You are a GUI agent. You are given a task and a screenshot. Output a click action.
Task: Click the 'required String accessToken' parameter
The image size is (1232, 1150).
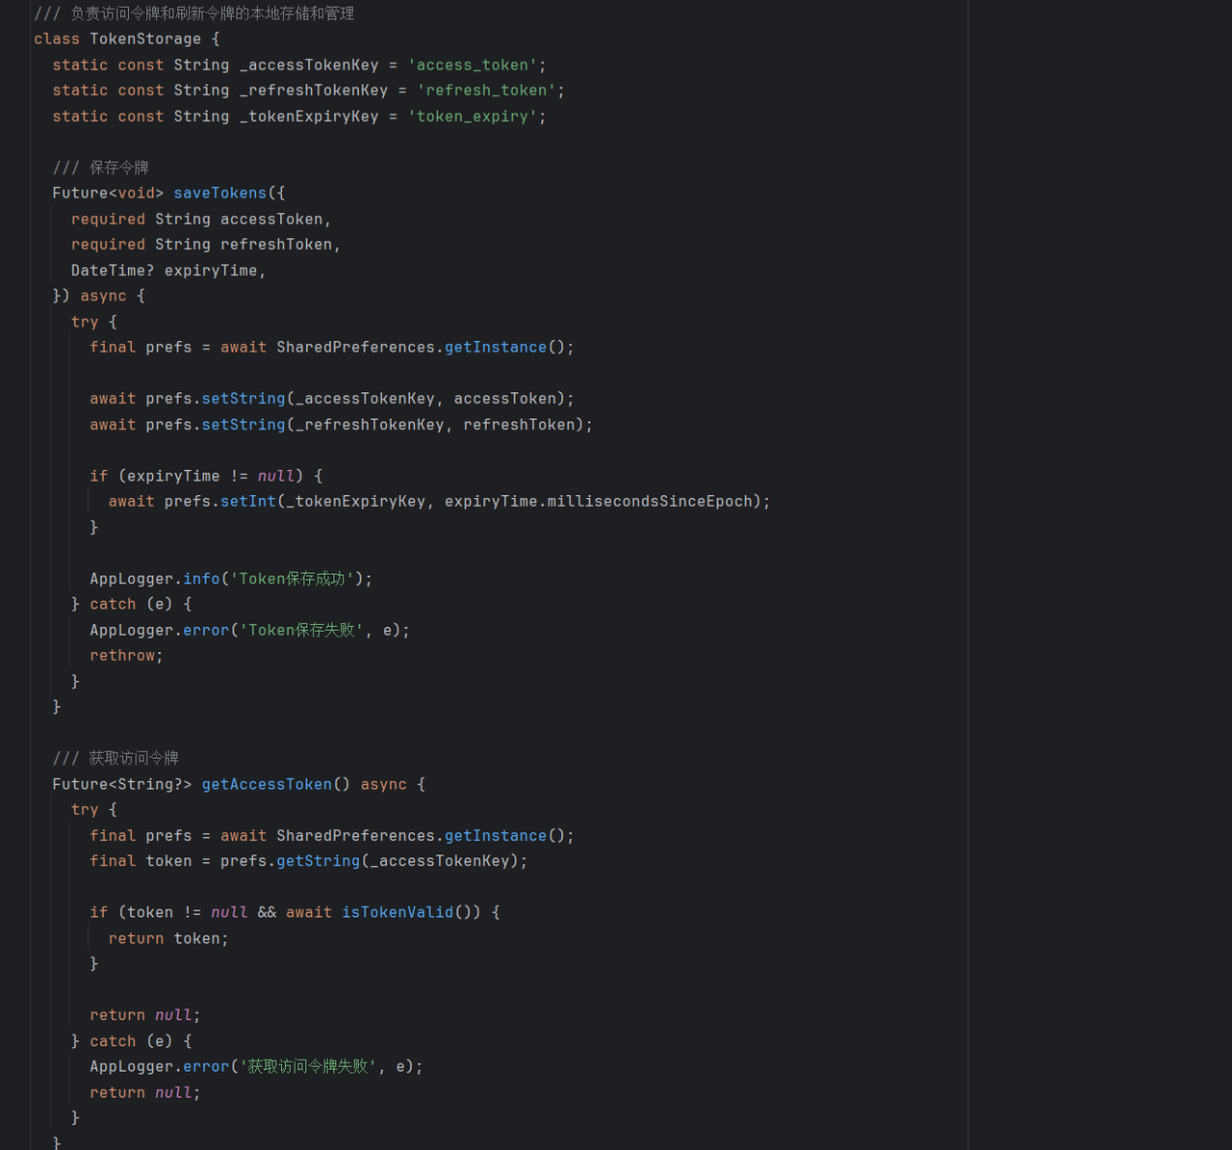coord(201,219)
